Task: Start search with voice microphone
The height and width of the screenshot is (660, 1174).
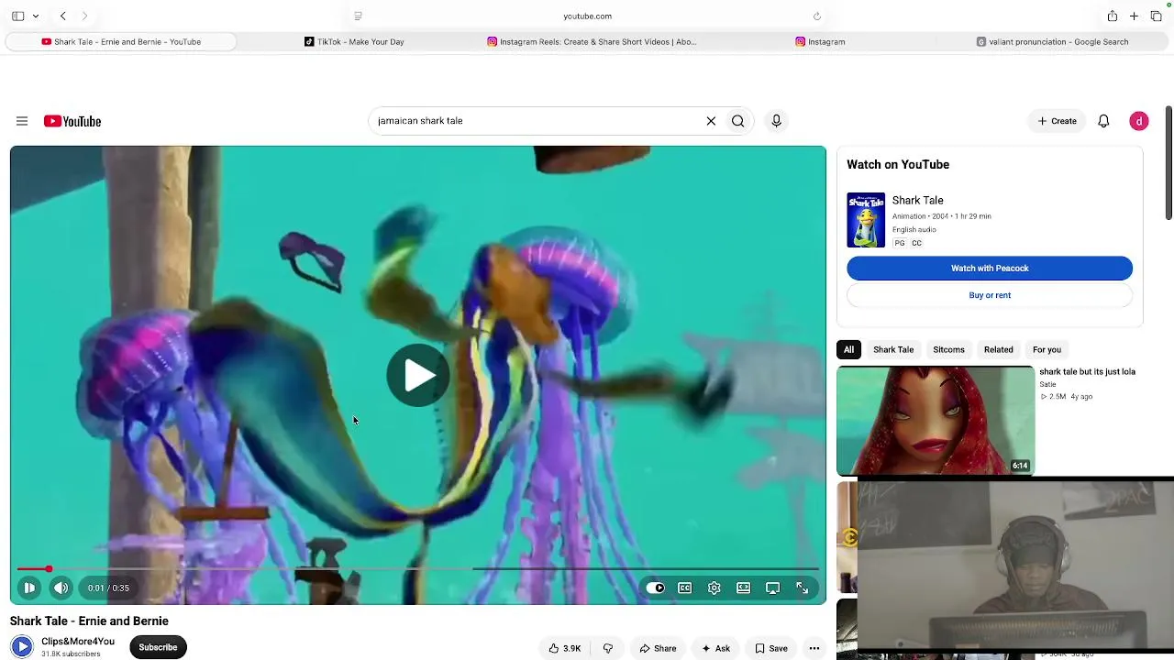Action: tap(776, 121)
